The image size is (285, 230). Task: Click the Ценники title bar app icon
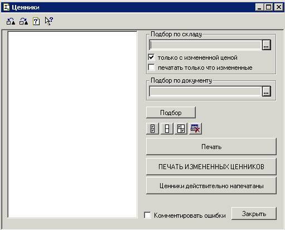pyautogui.click(x=6, y=7)
